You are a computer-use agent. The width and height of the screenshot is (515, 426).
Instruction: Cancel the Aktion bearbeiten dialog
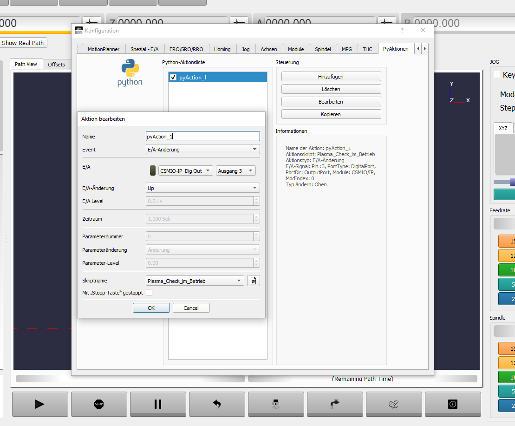191,308
